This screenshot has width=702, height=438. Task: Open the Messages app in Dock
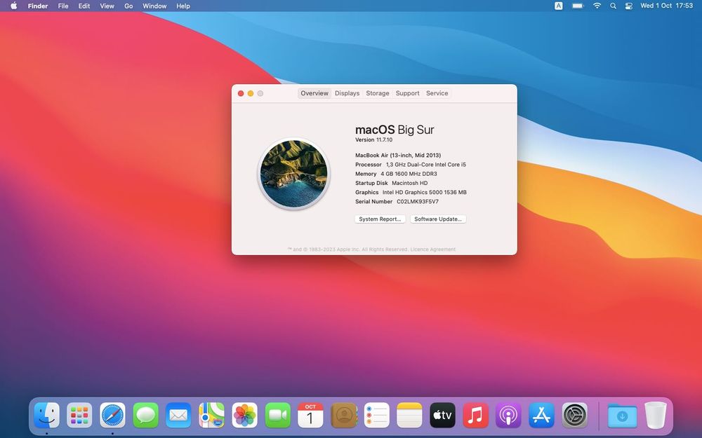coord(145,415)
